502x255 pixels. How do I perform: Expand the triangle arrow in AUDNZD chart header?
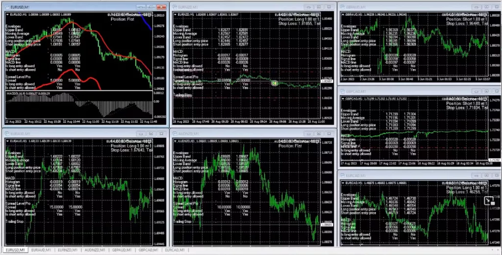coord(175,140)
